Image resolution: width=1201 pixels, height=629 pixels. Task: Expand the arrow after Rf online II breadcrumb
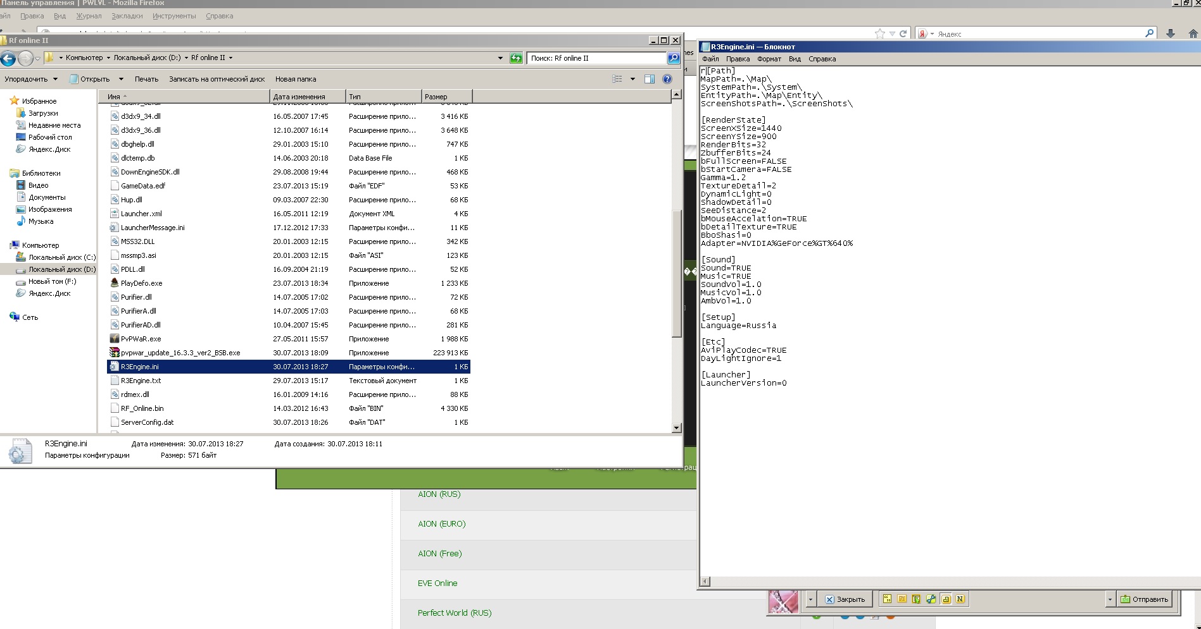point(230,58)
